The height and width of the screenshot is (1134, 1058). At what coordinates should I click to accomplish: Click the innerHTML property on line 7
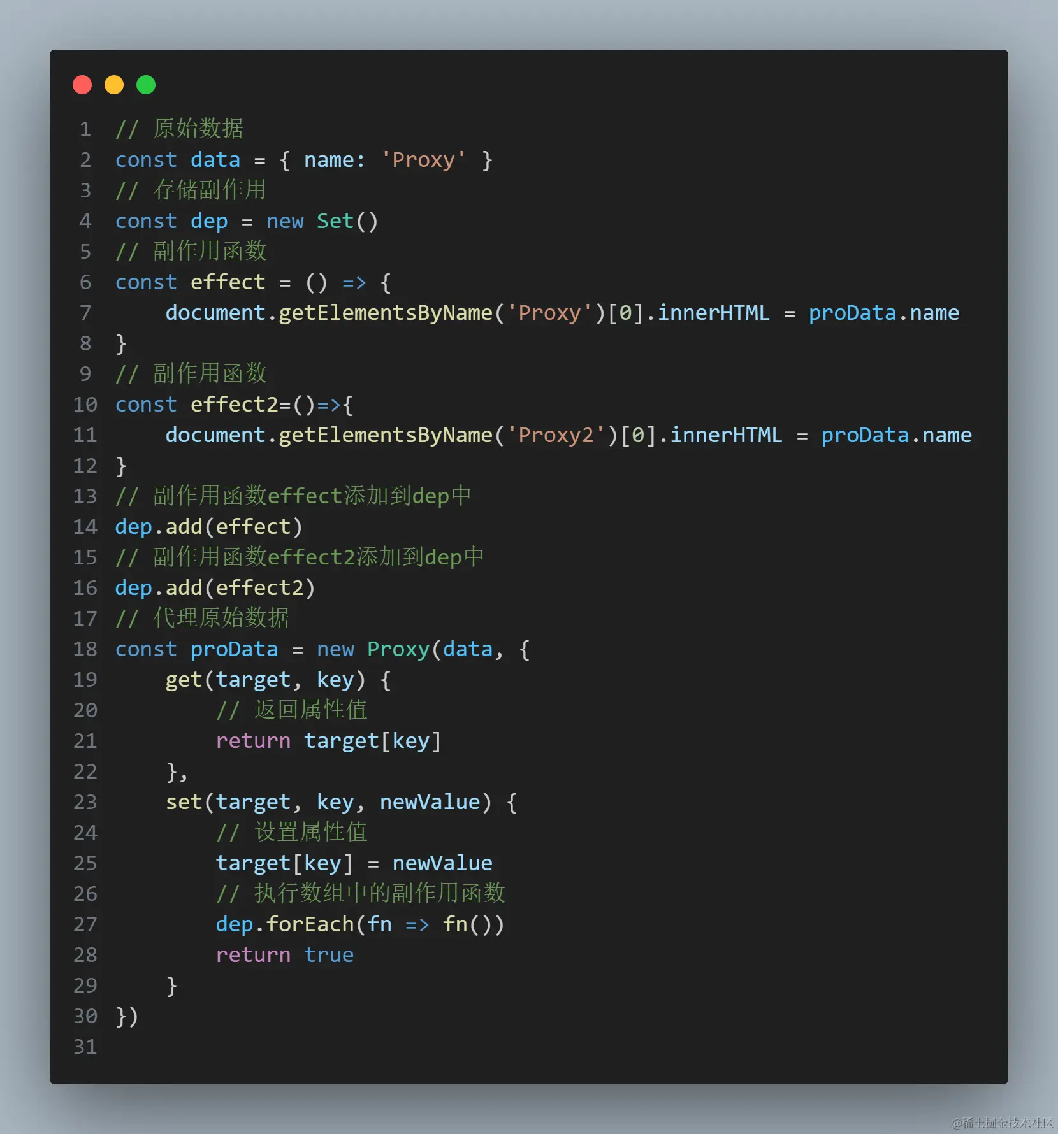(714, 313)
